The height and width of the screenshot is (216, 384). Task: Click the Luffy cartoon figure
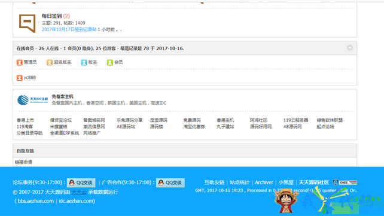click(286, 201)
